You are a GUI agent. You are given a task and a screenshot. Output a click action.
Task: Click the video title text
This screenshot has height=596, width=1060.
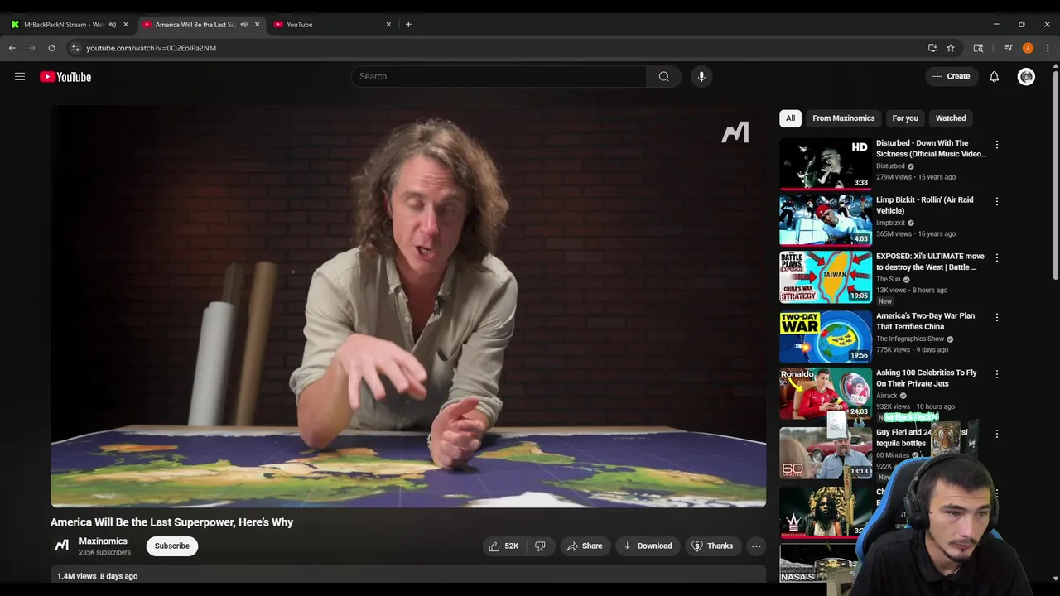point(171,522)
